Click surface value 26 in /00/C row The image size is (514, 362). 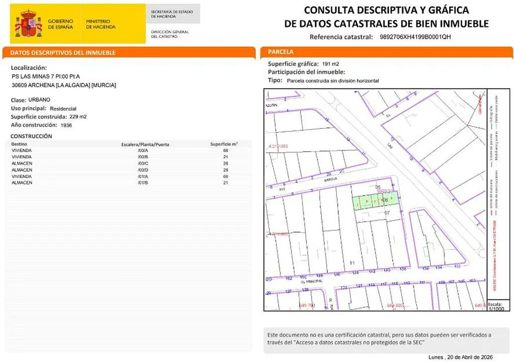coord(225,163)
